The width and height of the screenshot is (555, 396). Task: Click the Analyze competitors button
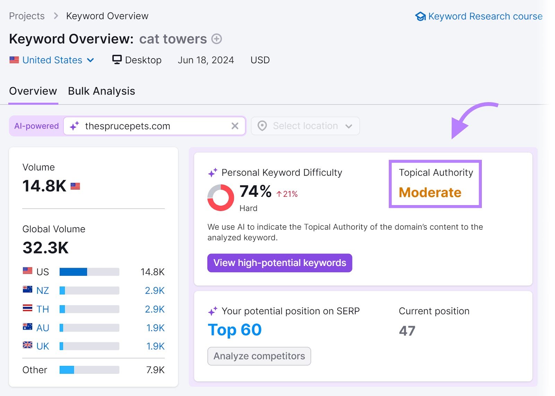(259, 356)
